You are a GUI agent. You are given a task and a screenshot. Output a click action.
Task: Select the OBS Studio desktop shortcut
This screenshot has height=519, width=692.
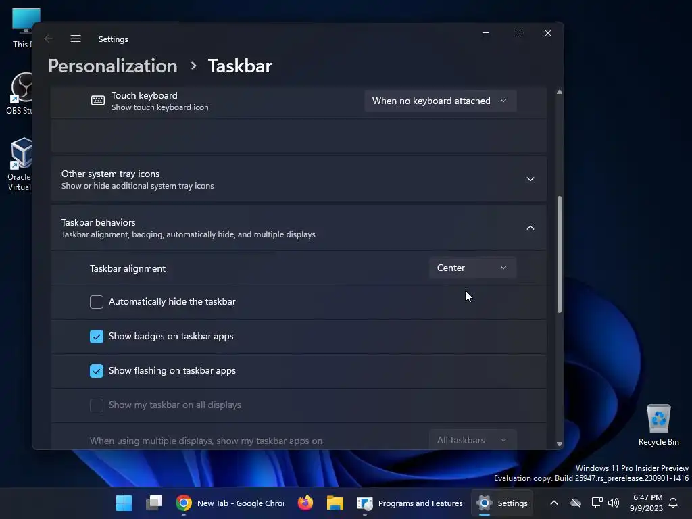click(x=20, y=93)
